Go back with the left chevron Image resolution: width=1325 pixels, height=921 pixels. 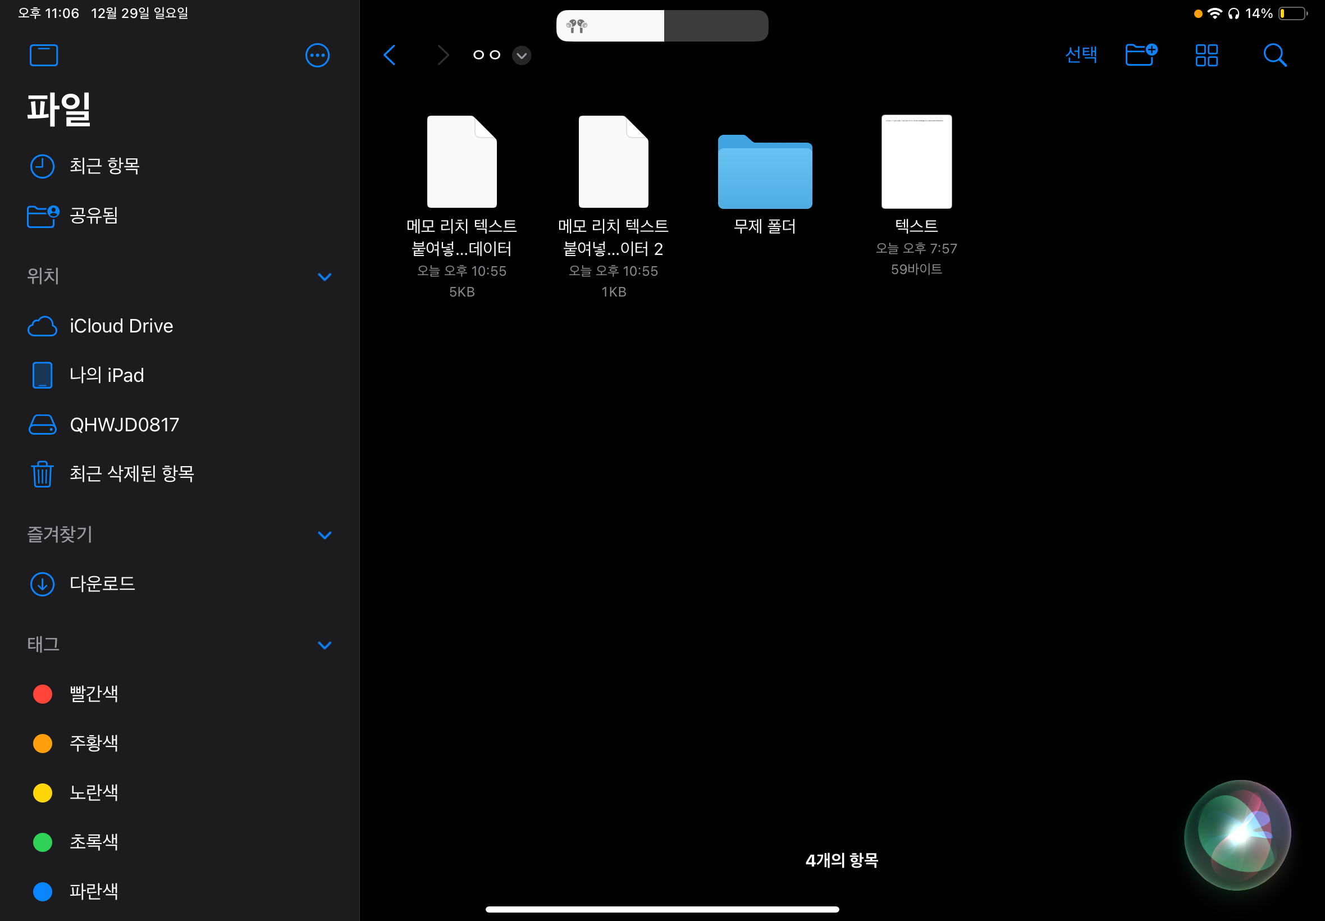coord(390,56)
